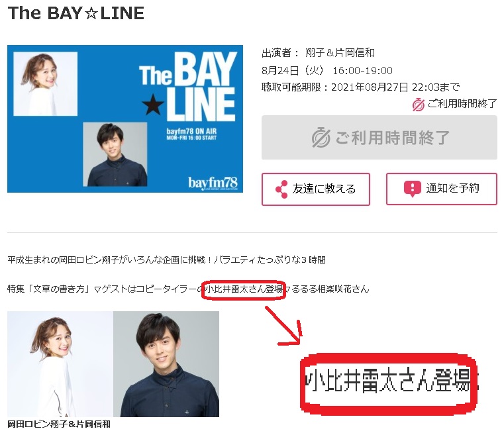Click the small pink expired-time icon
The height and width of the screenshot is (435, 502).
click(x=418, y=105)
